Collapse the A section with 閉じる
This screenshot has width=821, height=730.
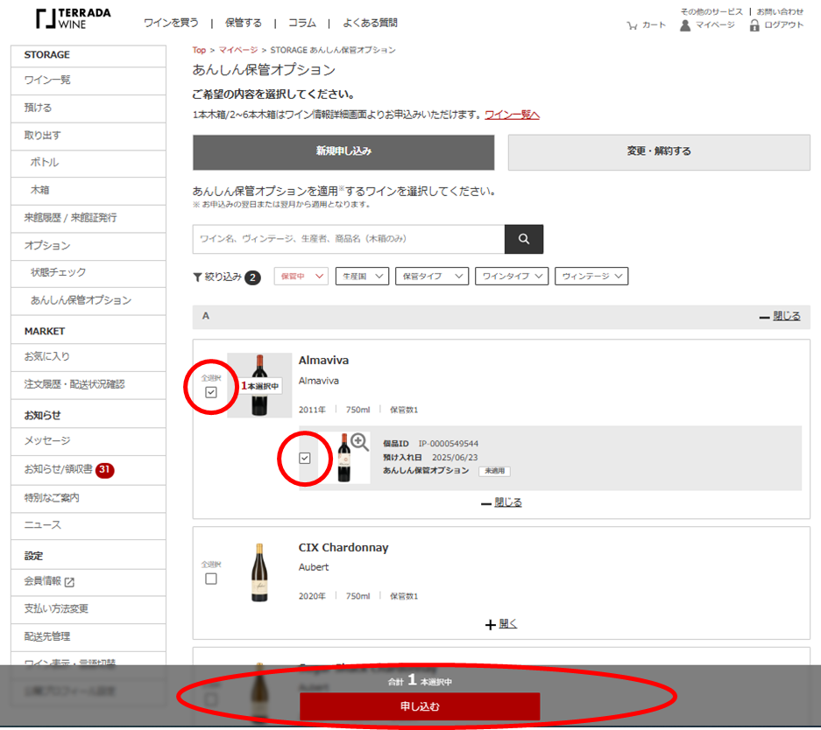(780, 316)
